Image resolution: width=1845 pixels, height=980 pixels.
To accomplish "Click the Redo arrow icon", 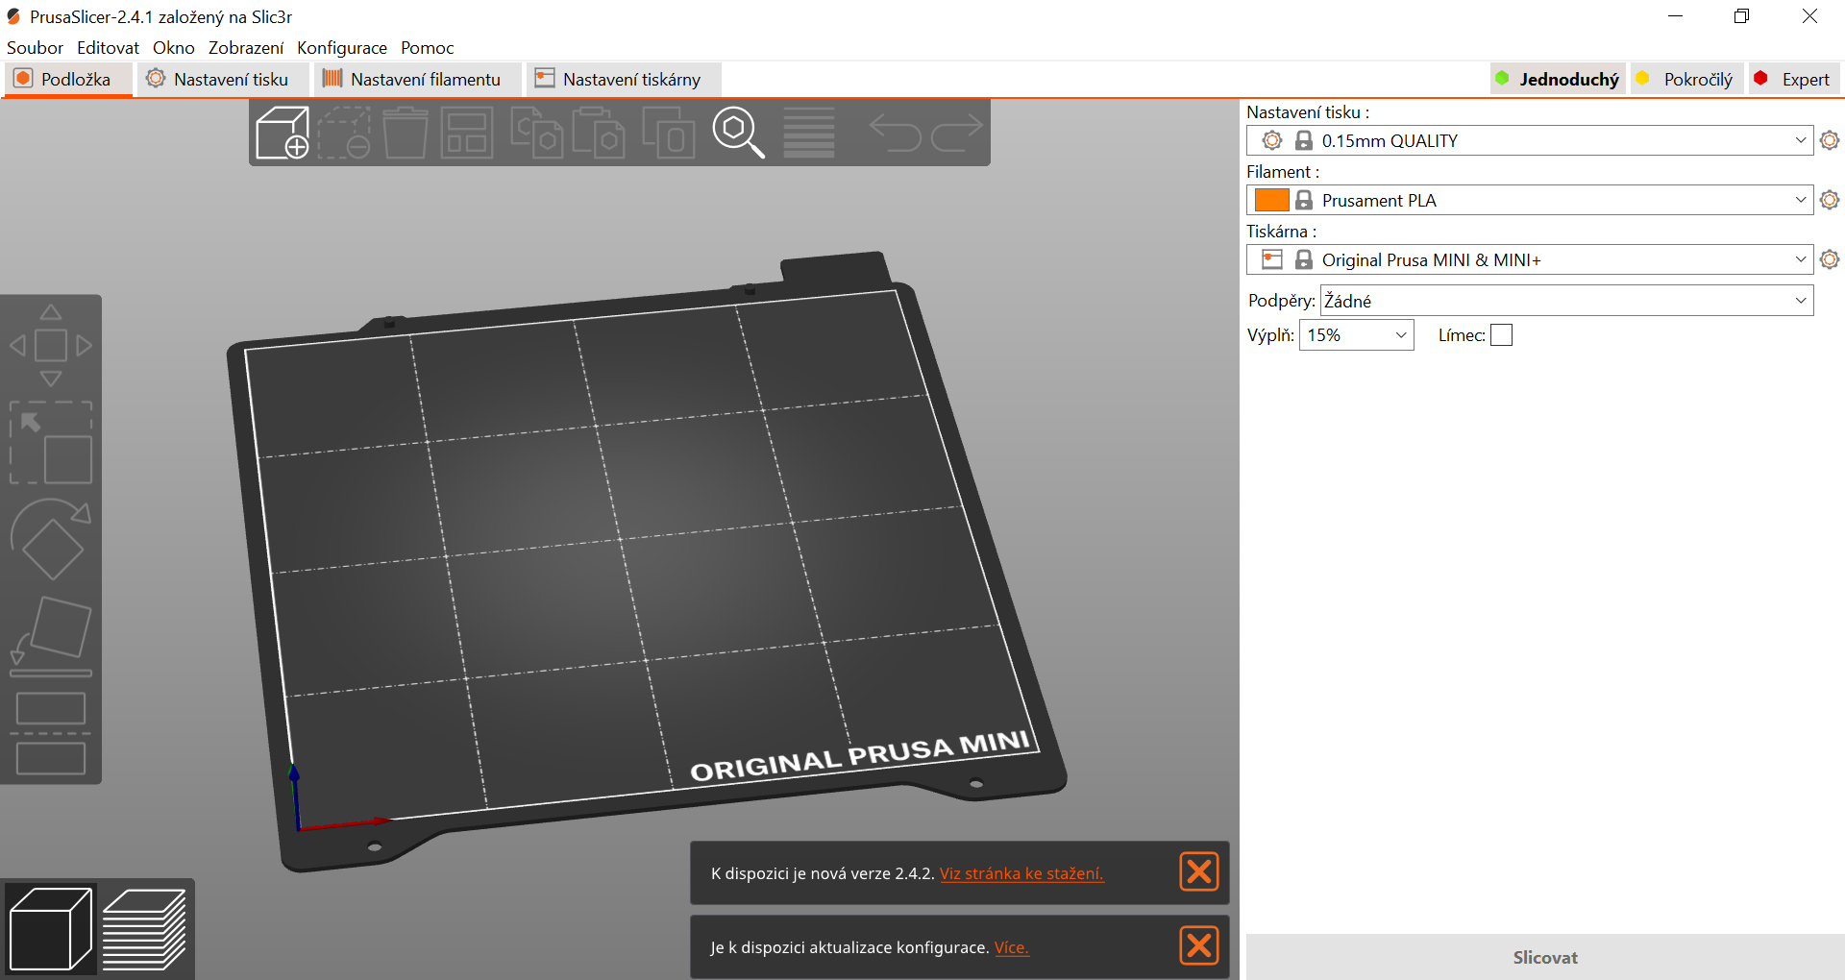I will [x=956, y=133].
